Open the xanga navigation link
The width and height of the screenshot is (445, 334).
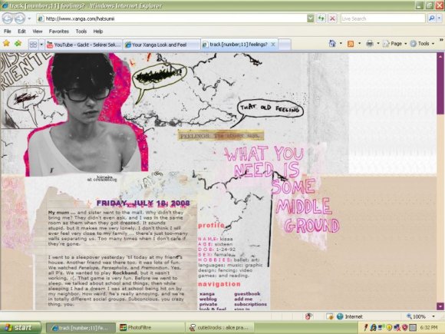207,294
